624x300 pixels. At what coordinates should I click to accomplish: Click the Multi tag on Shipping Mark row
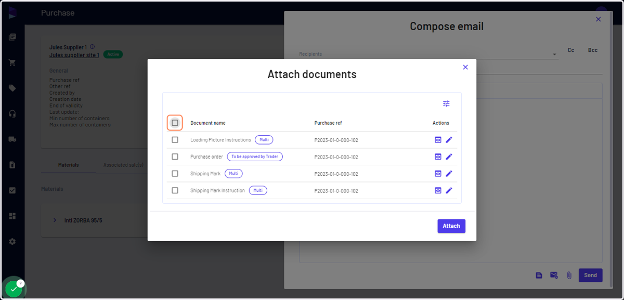[233, 174]
